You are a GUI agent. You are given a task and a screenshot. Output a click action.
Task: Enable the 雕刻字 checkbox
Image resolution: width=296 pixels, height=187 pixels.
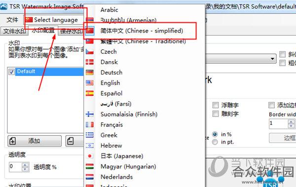point(216,113)
